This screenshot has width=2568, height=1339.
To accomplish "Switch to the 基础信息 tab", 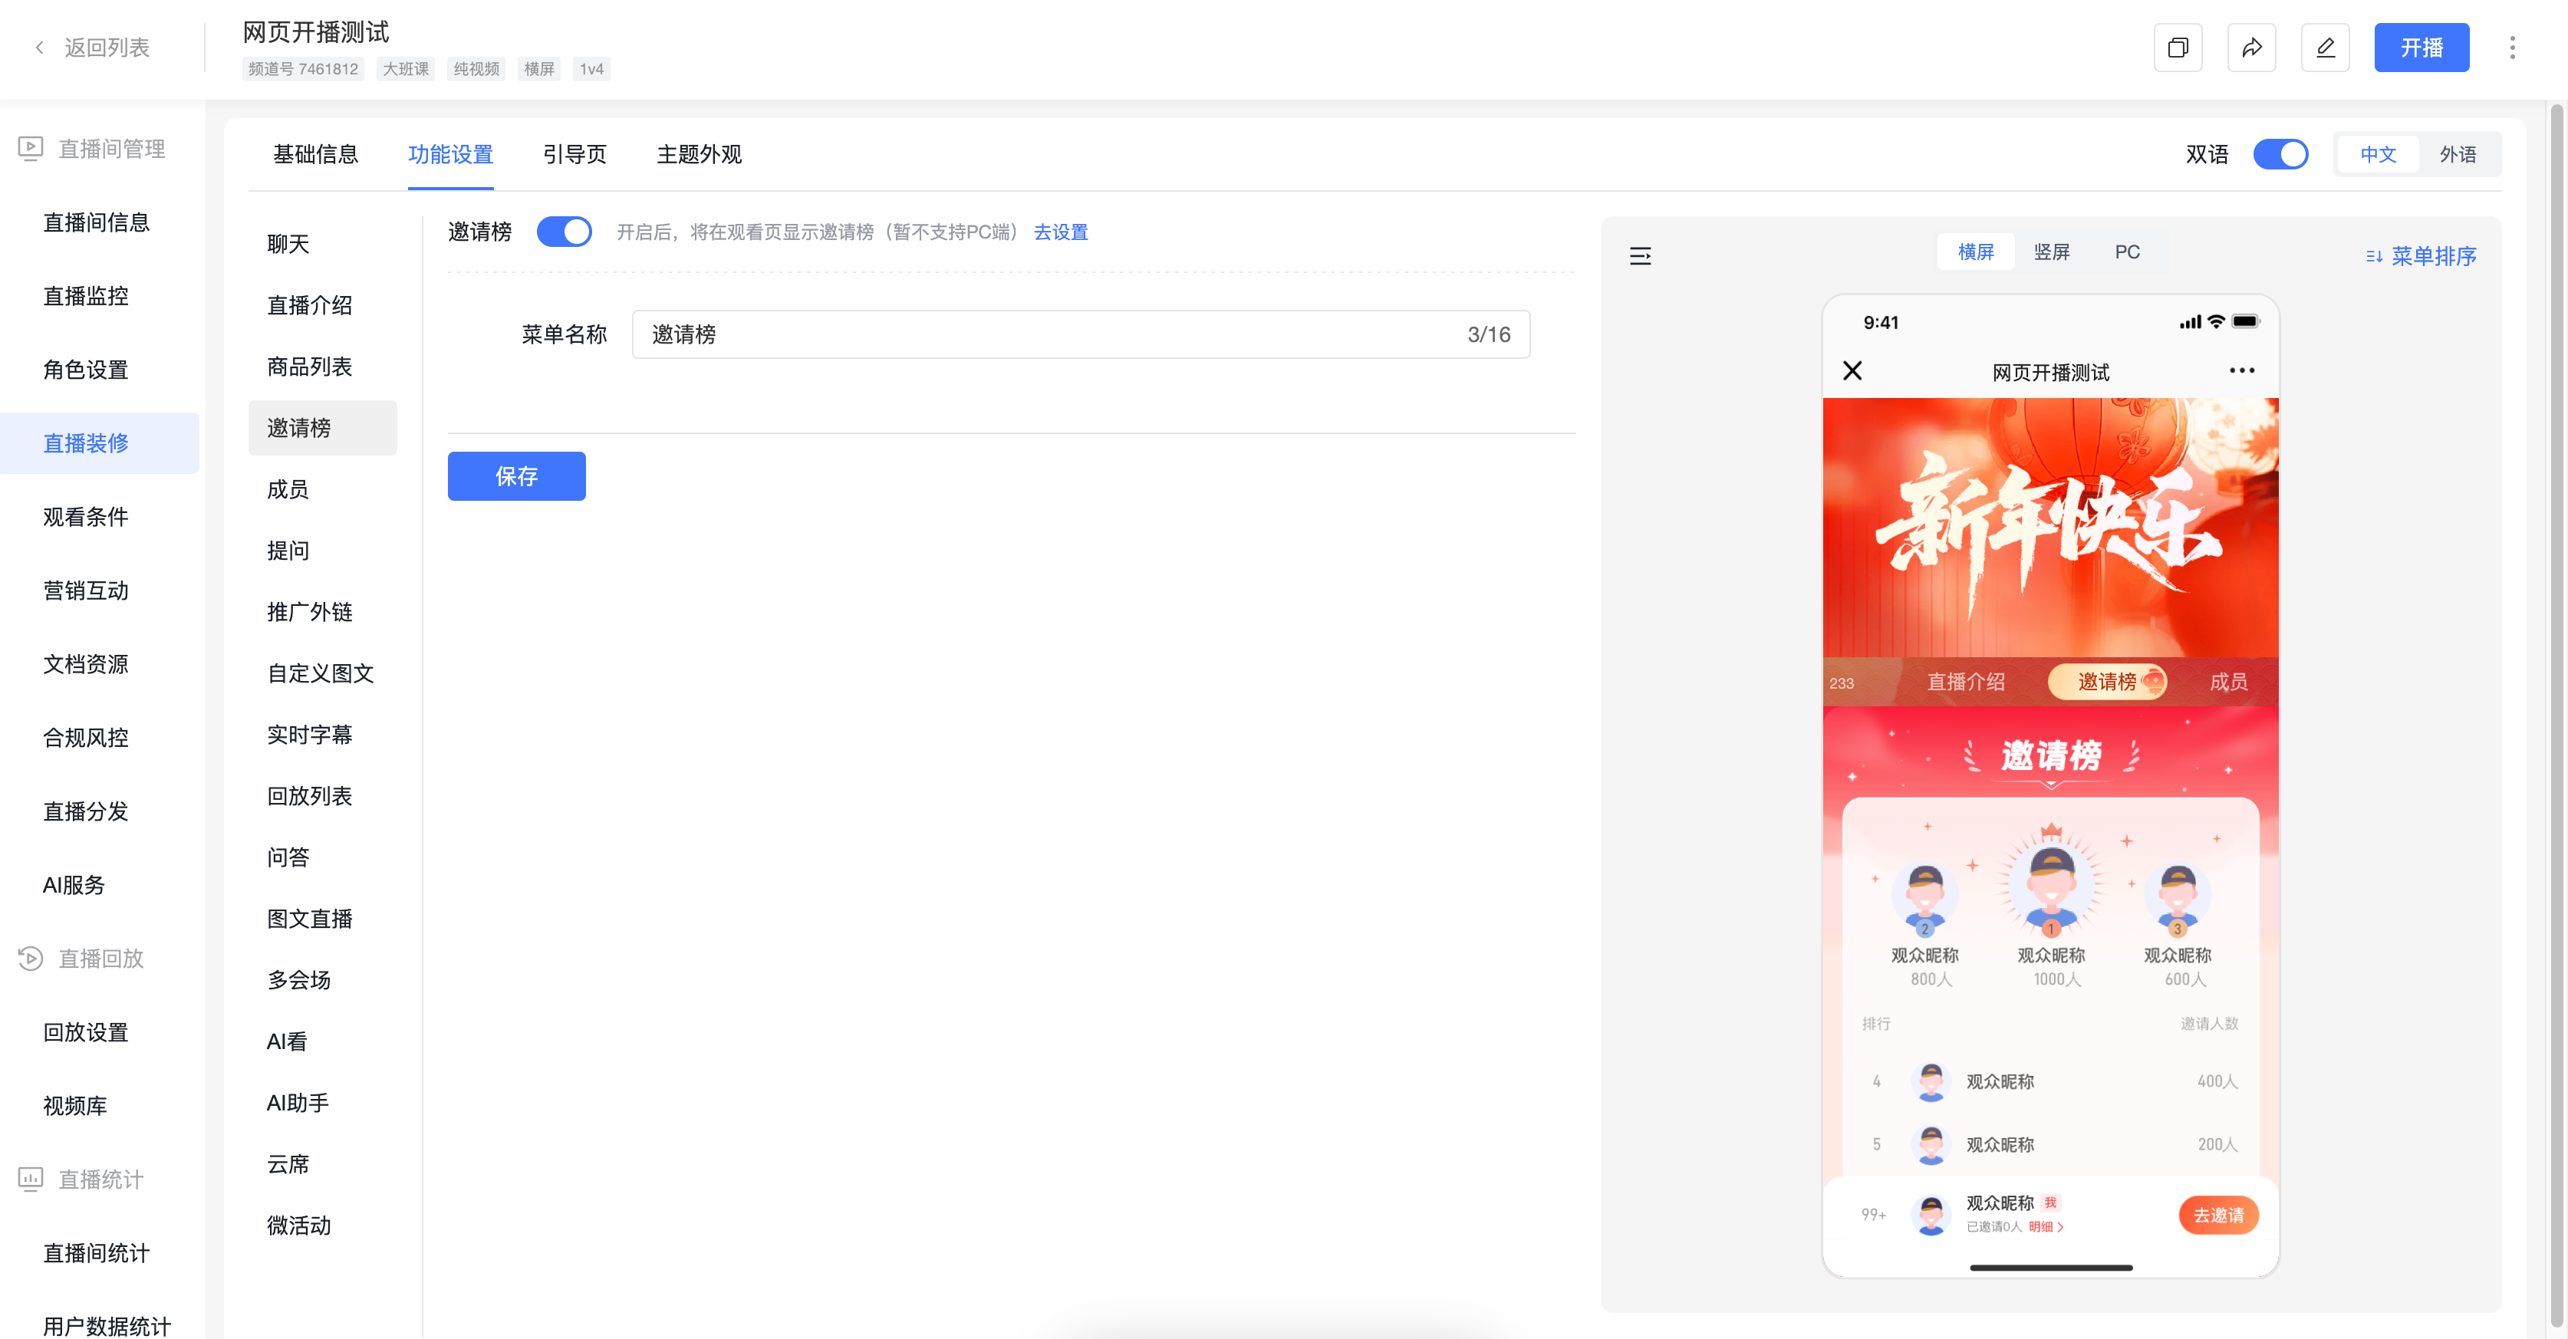I will coord(315,155).
